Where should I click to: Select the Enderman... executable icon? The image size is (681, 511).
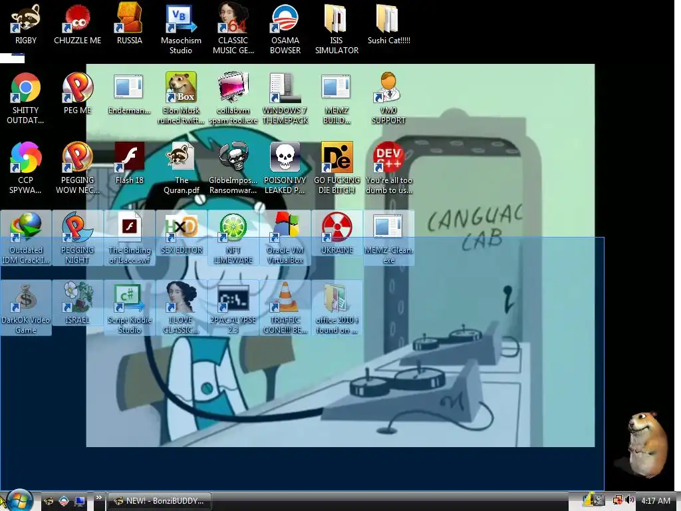(x=130, y=94)
